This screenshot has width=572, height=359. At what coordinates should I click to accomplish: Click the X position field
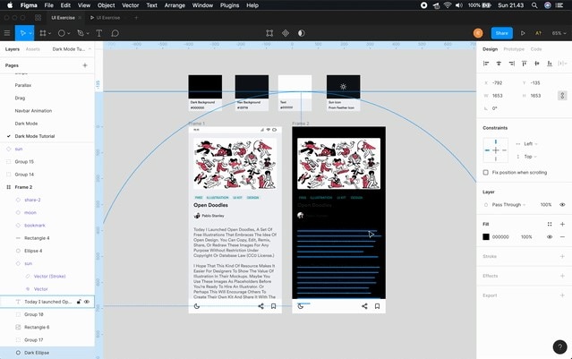[497, 83]
